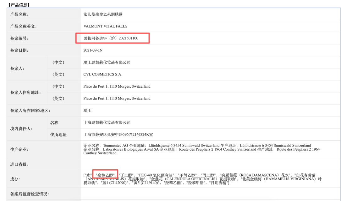Click the Laboratoires Biologiques Arval SA line
The height and width of the screenshot is (201, 341).
pyautogui.click(x=201, y=150)
